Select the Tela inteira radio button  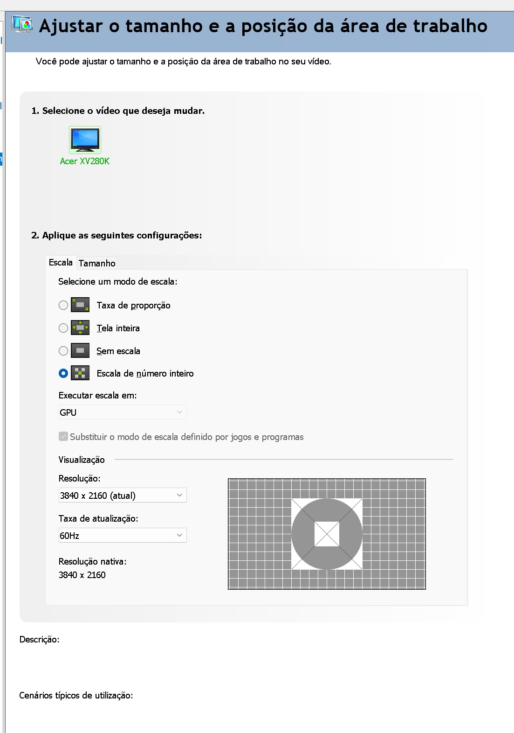pyautogui.click(x=63, y=328)
